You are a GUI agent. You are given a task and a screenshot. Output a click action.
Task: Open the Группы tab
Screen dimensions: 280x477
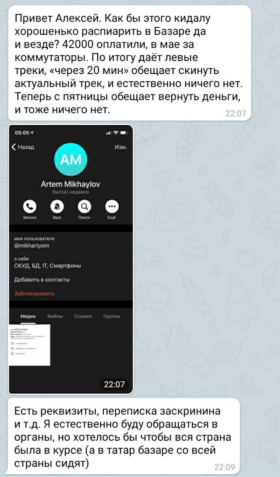(112, 316)
